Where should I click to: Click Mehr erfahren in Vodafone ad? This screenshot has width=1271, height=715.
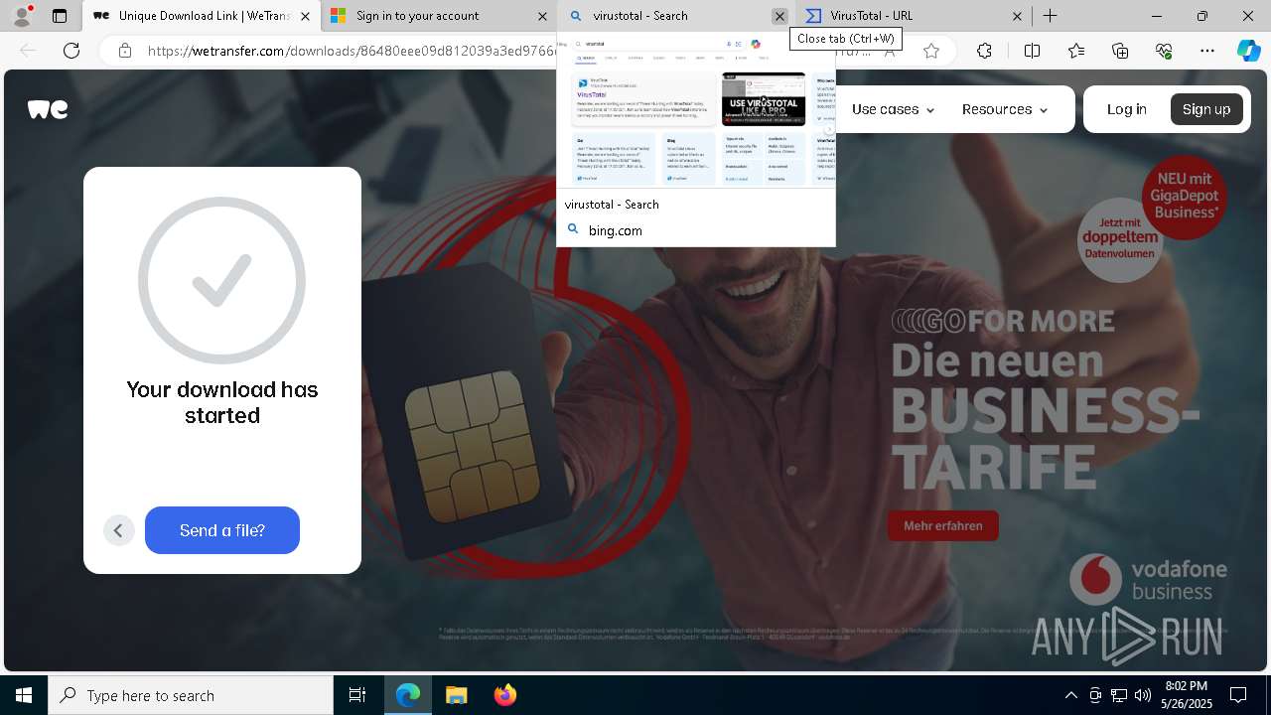point(943,525)
